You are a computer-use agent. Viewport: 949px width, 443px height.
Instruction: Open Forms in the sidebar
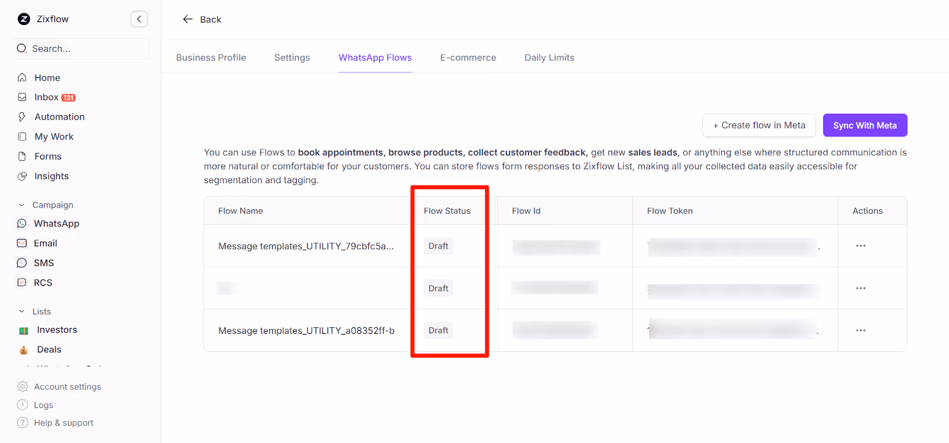tap(48, 157)
